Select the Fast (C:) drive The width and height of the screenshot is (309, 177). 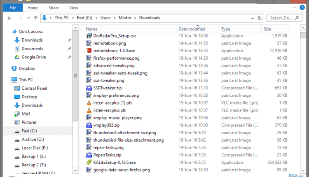pos(29,131)
